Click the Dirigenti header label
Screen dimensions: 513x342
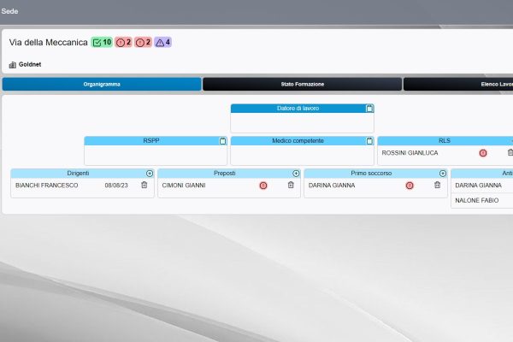pos(78,173)
